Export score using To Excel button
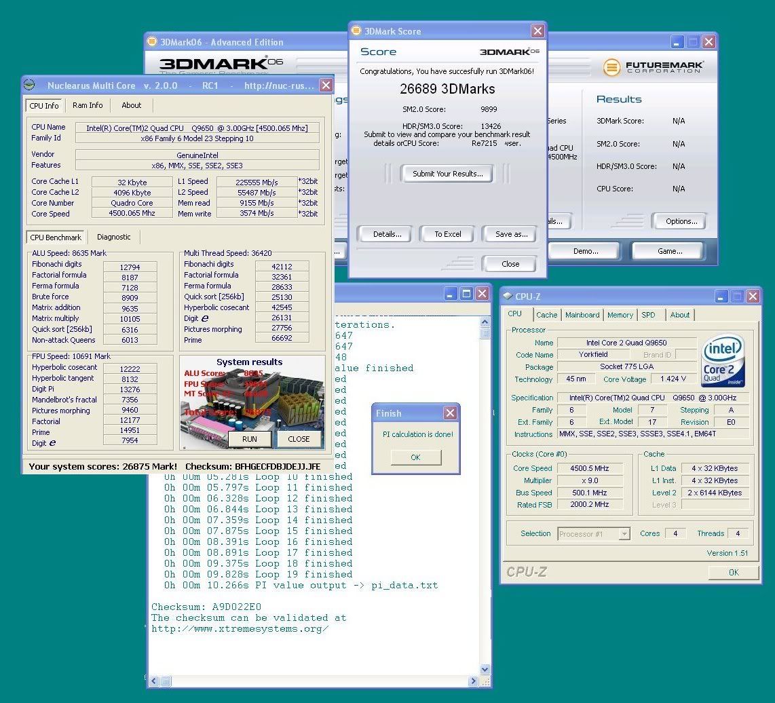 click(448, 234)
